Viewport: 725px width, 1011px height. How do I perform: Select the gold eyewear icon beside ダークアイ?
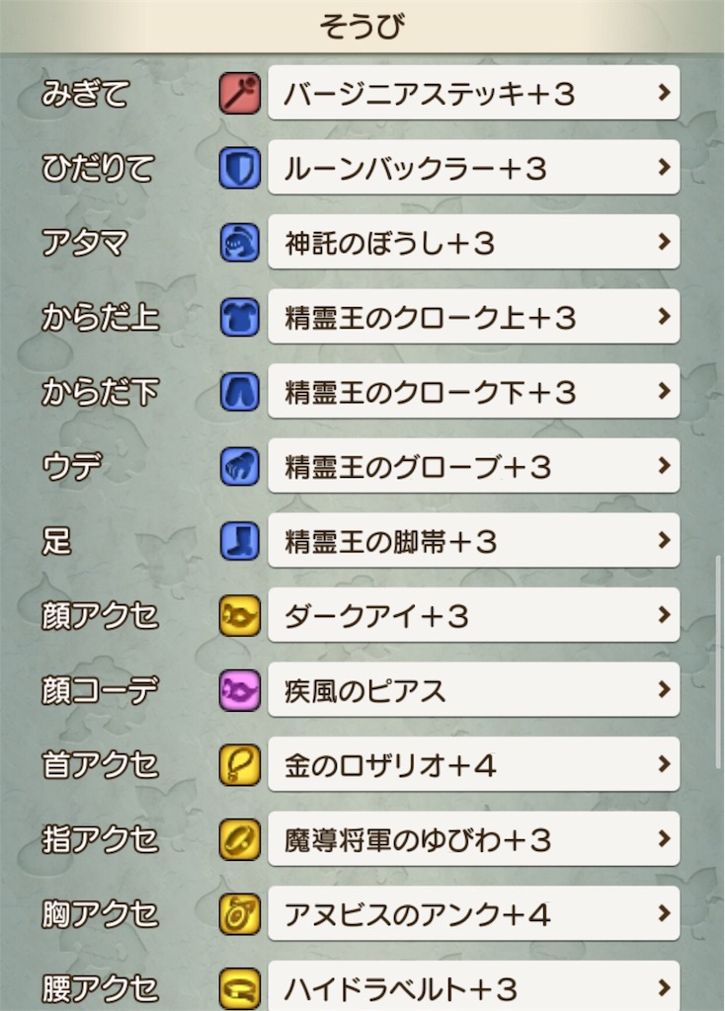pyautogui.click(x=240, y=615)
